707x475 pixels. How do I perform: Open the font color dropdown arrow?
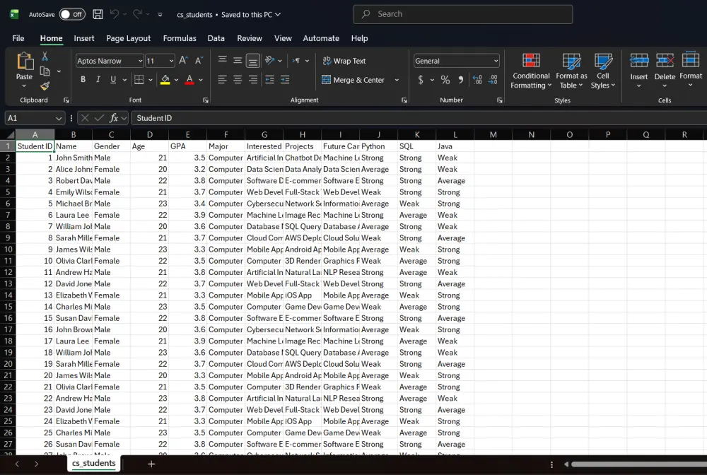click(x=201, y=80)
